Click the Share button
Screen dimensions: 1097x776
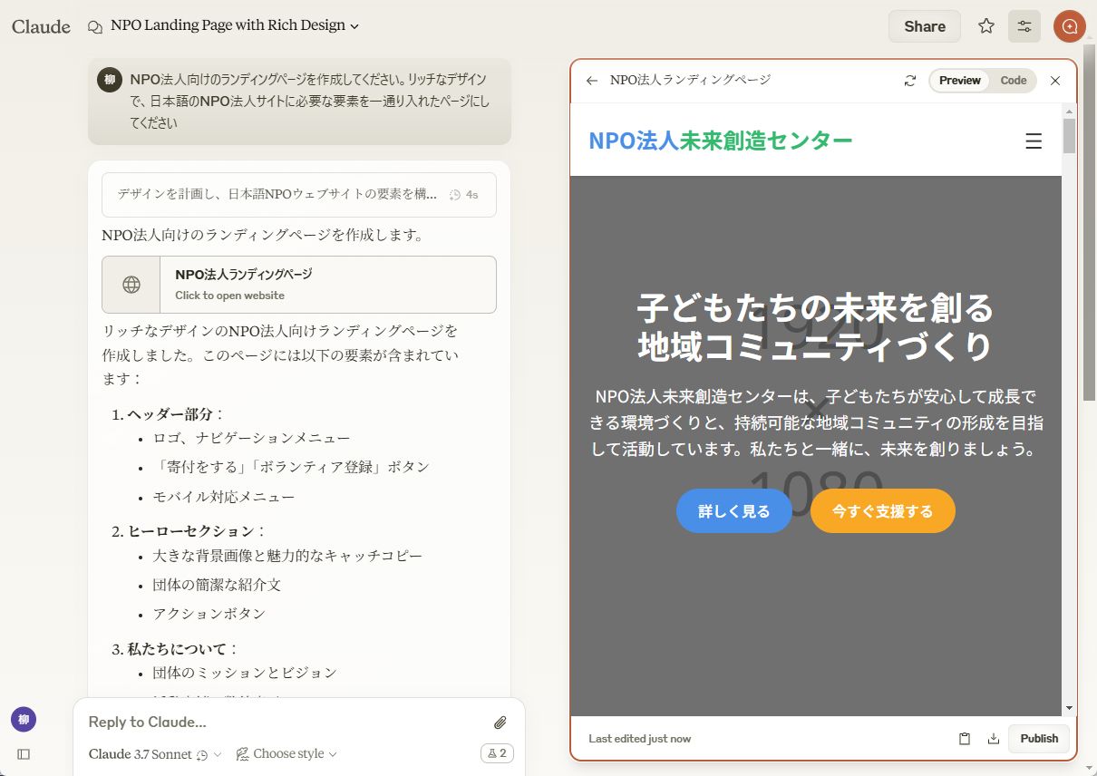(924, 26)
